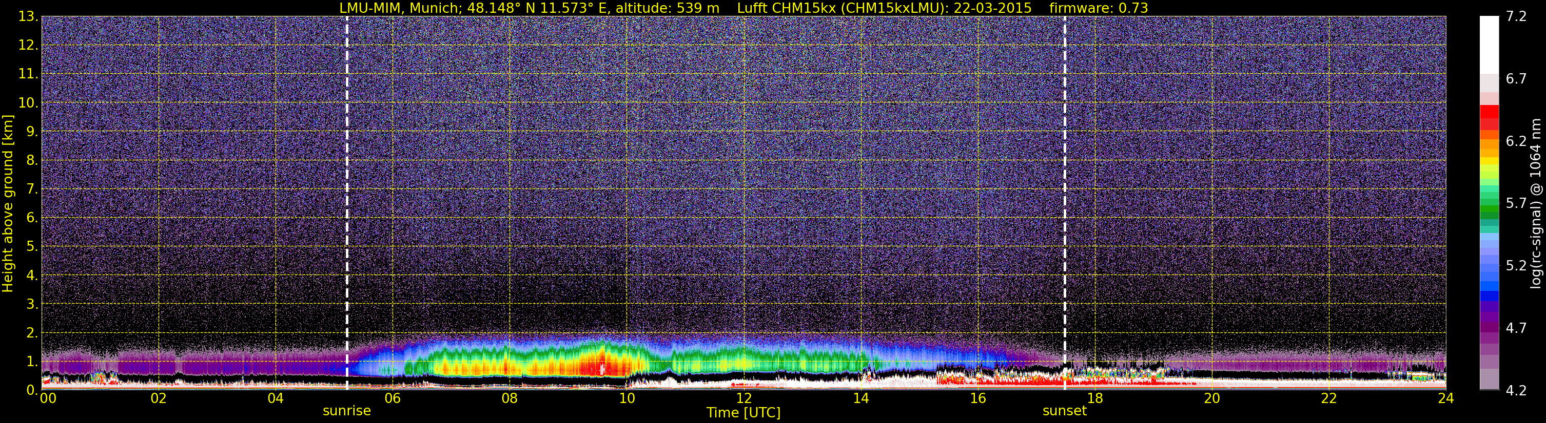The width and height of the screenshot is (1546, 423).
Task: Click the colorbar tick label 5.7
Action: tap(1516, 204)
